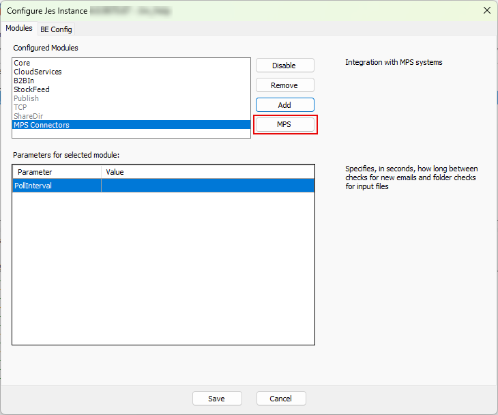Select the disabled Publish module
498x415 pixels.
(131, 98)
